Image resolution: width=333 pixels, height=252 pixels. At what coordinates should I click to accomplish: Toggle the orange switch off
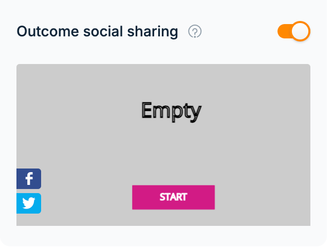[x=294, y=31]
